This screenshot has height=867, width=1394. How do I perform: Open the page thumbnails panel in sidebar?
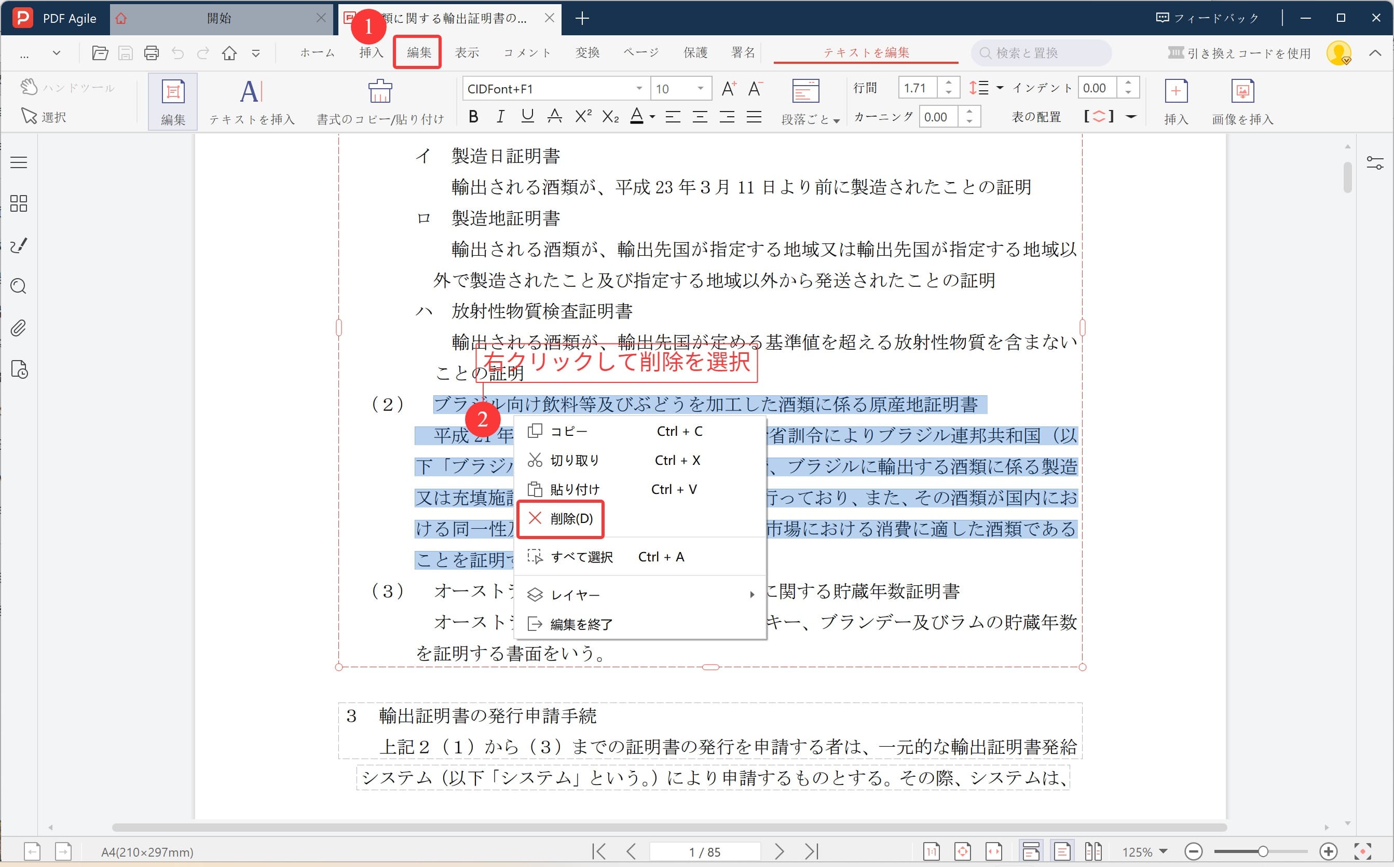18,203
